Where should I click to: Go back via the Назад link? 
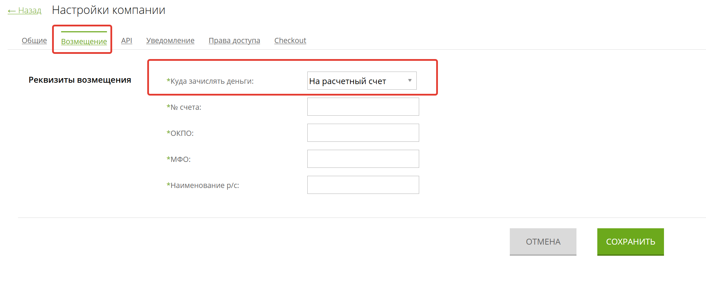point(24,10)
